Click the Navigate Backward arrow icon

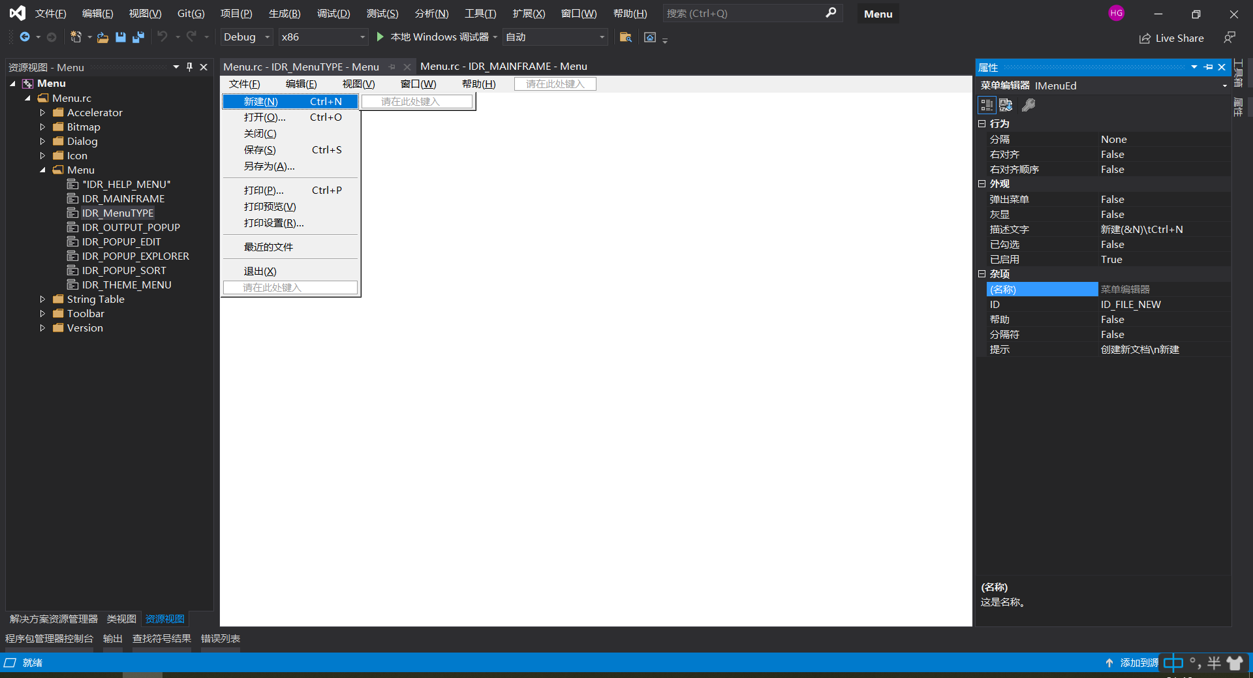tap(25, 37)
